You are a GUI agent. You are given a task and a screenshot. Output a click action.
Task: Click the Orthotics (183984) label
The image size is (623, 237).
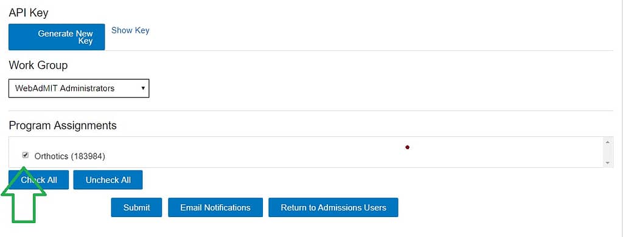point(69,156)
